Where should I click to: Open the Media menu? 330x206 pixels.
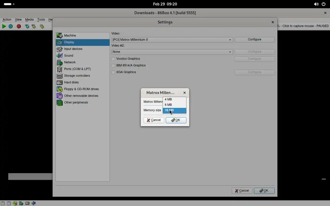point(29,20)
